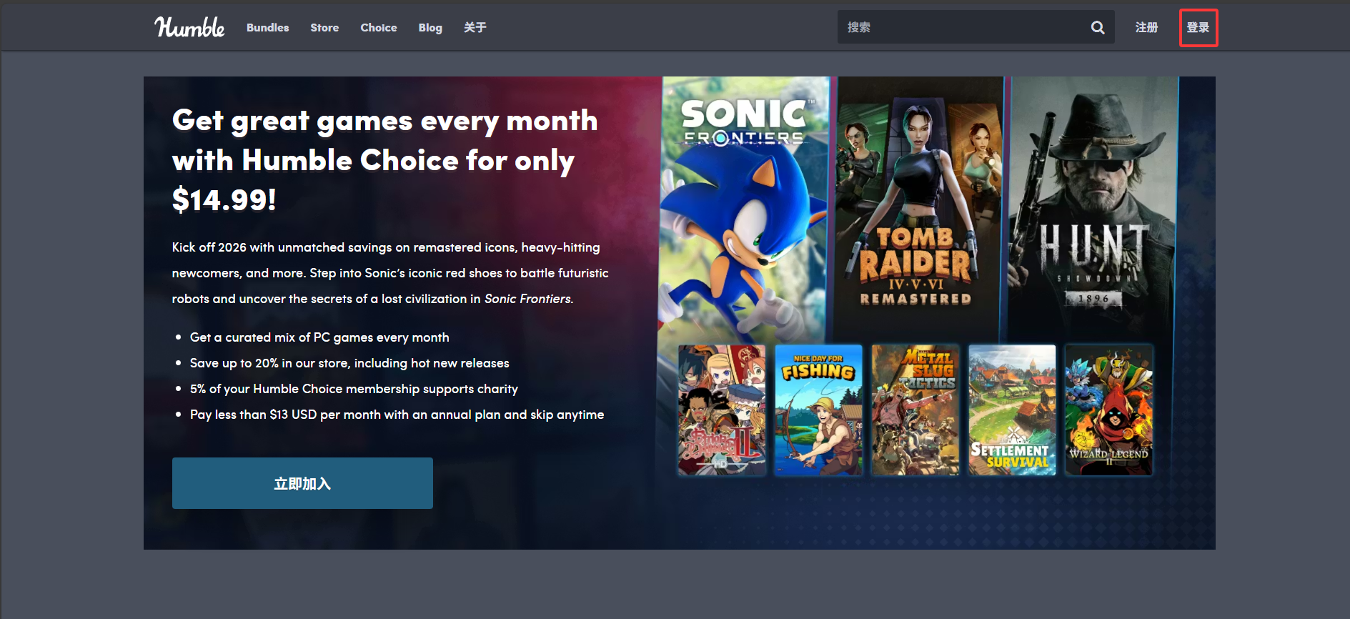This screenshot has height=619, width=1350.
Task: Focus the 搜索 search input field
Action: (961, 27)
